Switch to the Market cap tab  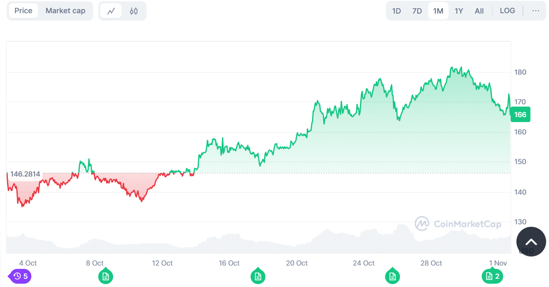[x=65, y=11]
